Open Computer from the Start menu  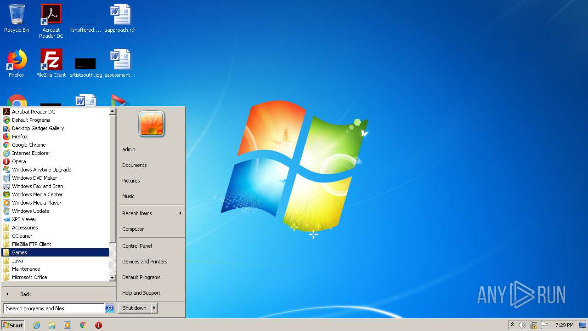pos(152,229)
